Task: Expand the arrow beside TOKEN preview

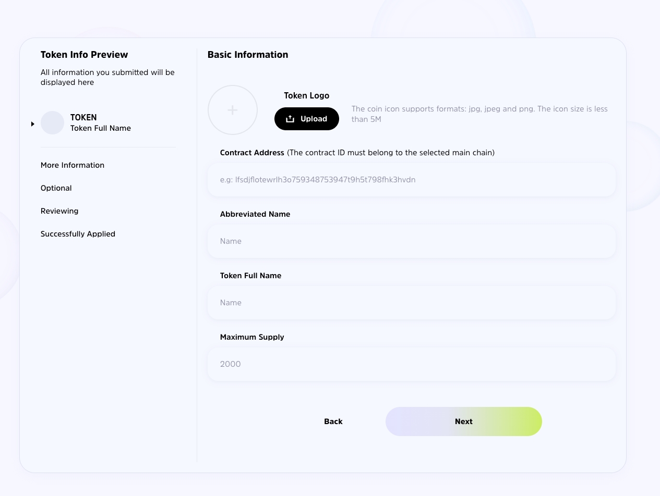Action: (32, 124)
